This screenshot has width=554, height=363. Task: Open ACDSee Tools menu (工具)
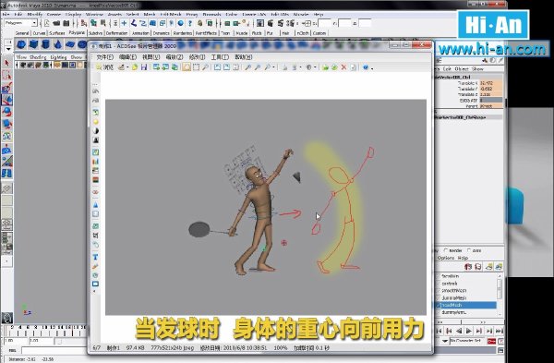(x=220, y=57)
